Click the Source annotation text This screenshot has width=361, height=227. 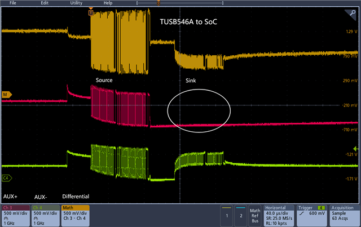(104, 80)
